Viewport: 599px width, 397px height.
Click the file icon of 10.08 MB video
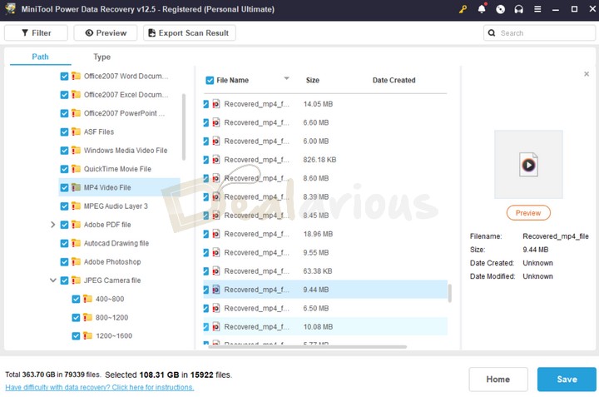tap(215, 327)
